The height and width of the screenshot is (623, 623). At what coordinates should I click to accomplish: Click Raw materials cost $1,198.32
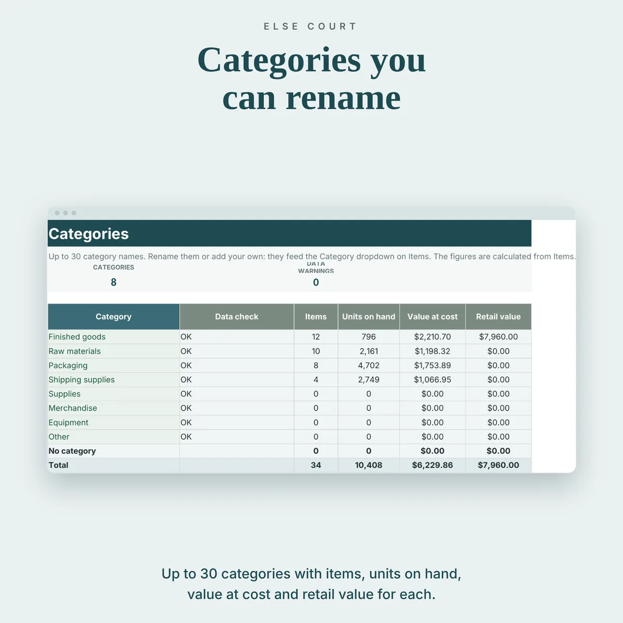coord(432,351)
